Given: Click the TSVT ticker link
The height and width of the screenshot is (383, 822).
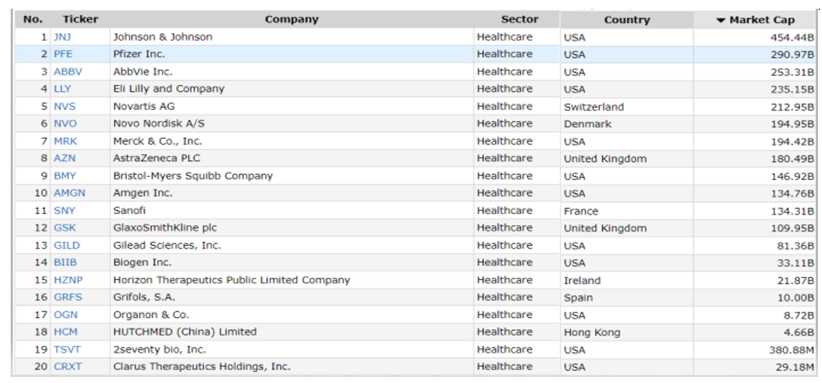Looking at the screenshot, I should click(x=67, y=350).
